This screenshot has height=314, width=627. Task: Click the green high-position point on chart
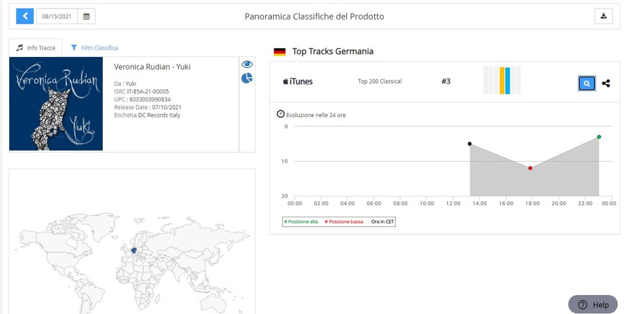598,137
